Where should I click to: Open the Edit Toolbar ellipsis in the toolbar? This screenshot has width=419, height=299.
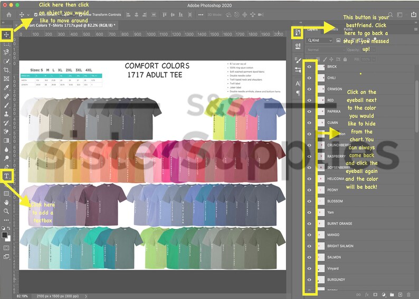click(6, 220)
